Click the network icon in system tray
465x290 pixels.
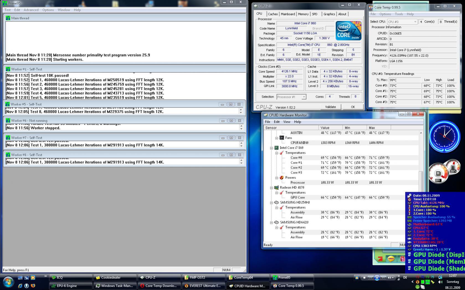click(440, 277)
